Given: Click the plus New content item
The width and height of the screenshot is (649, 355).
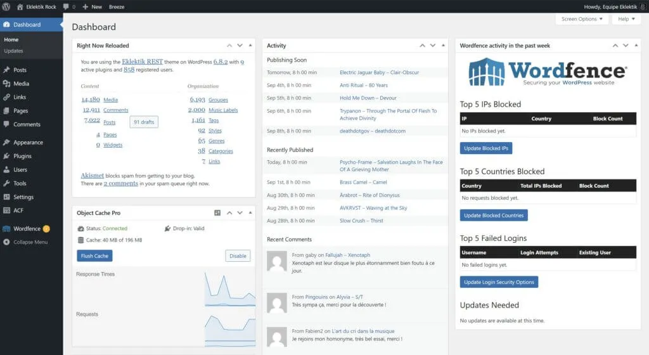Looking at the screenshot, I should point(92,6).
